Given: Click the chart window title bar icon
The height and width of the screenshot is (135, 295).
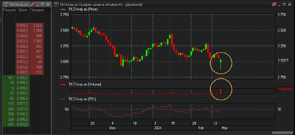Looking at the screenshot, I should 56,4.
